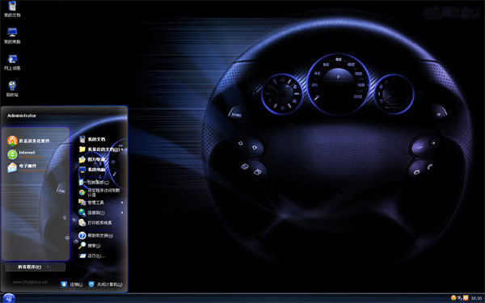Viewport: 485px width, 303px height.
Task: Click the 关闭计算机 shutdown button
Action: point(105,284)
